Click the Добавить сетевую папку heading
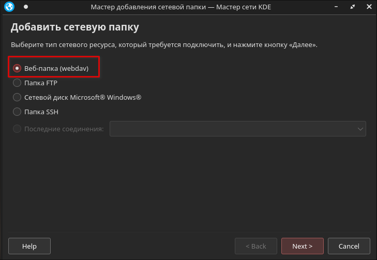The width and height of the screenshot is (377, 260). (x=75, y=27)
